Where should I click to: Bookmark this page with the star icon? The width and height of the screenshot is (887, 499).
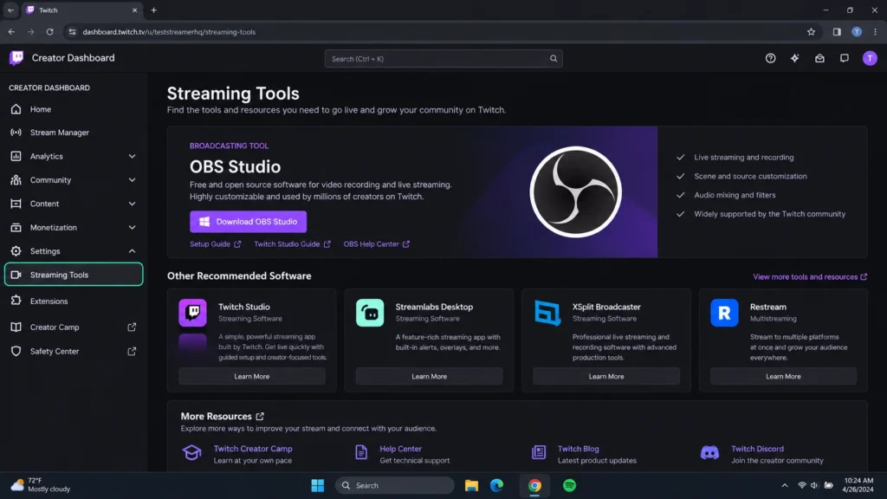point(811,32)
